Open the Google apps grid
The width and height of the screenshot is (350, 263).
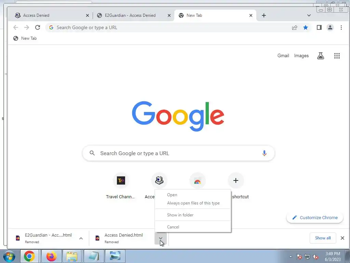pos(337,56)
